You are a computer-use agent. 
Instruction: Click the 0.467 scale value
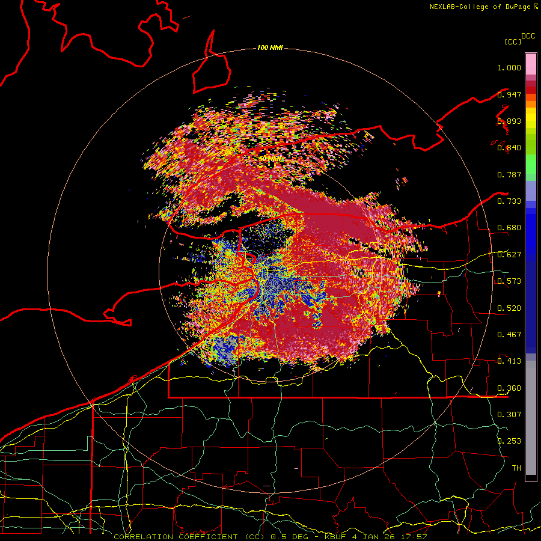509,334
